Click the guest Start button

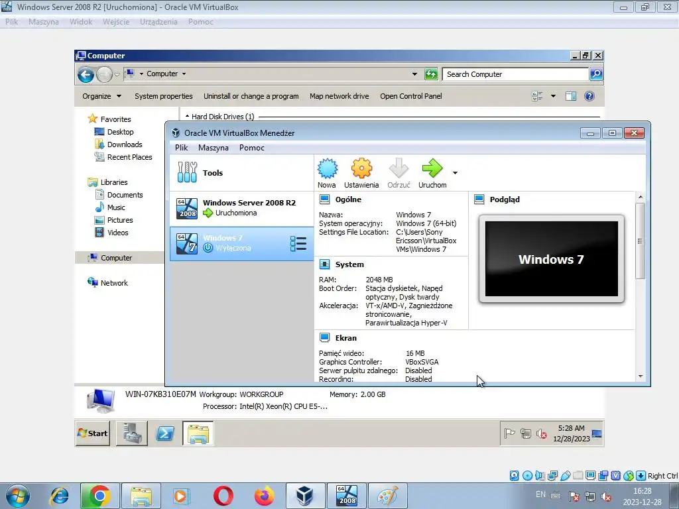(92, 433)
